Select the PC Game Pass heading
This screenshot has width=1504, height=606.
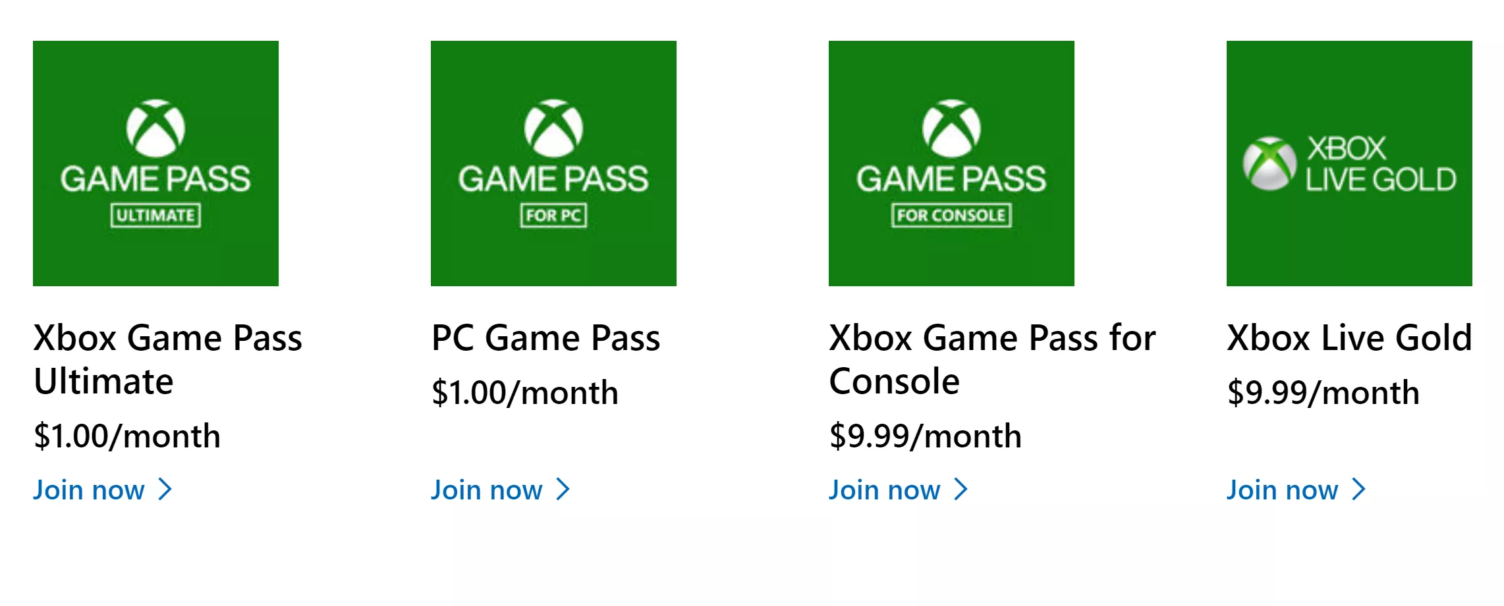[547, 339]
